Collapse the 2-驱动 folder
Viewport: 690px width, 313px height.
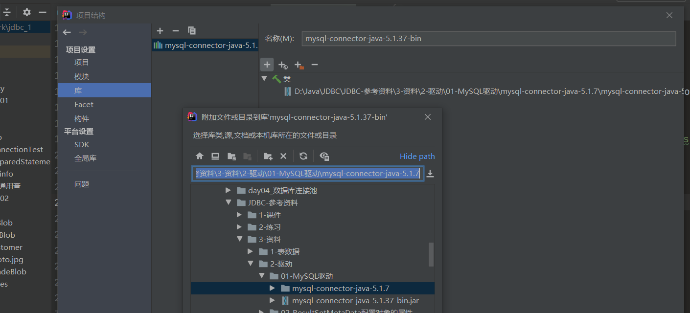[250, 264]
